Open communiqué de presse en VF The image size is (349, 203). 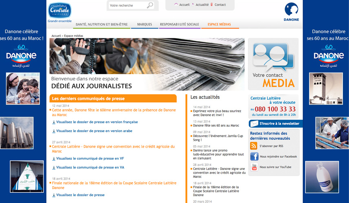90,159
